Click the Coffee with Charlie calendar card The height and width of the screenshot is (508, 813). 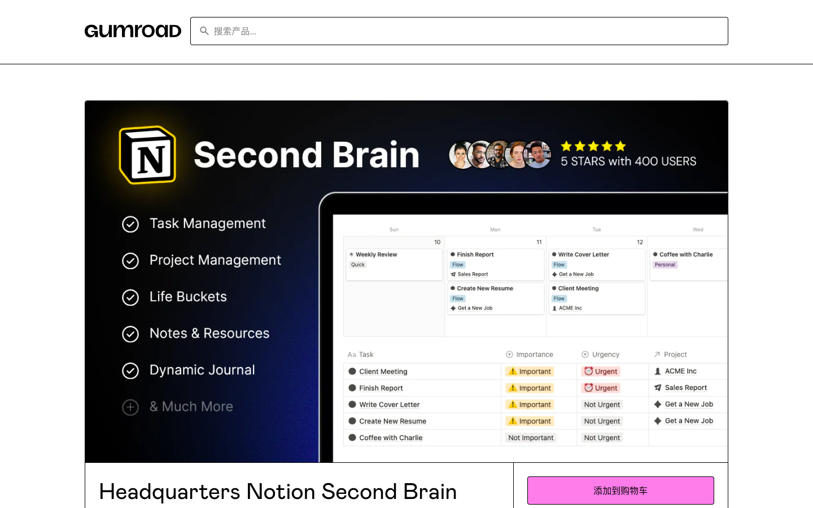point(689,265)
